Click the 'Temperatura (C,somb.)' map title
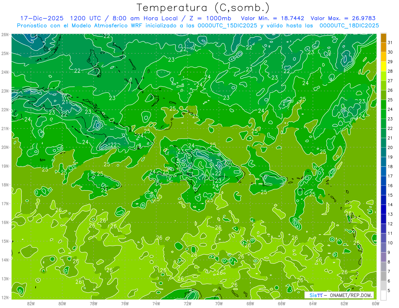 click(203, 7)
